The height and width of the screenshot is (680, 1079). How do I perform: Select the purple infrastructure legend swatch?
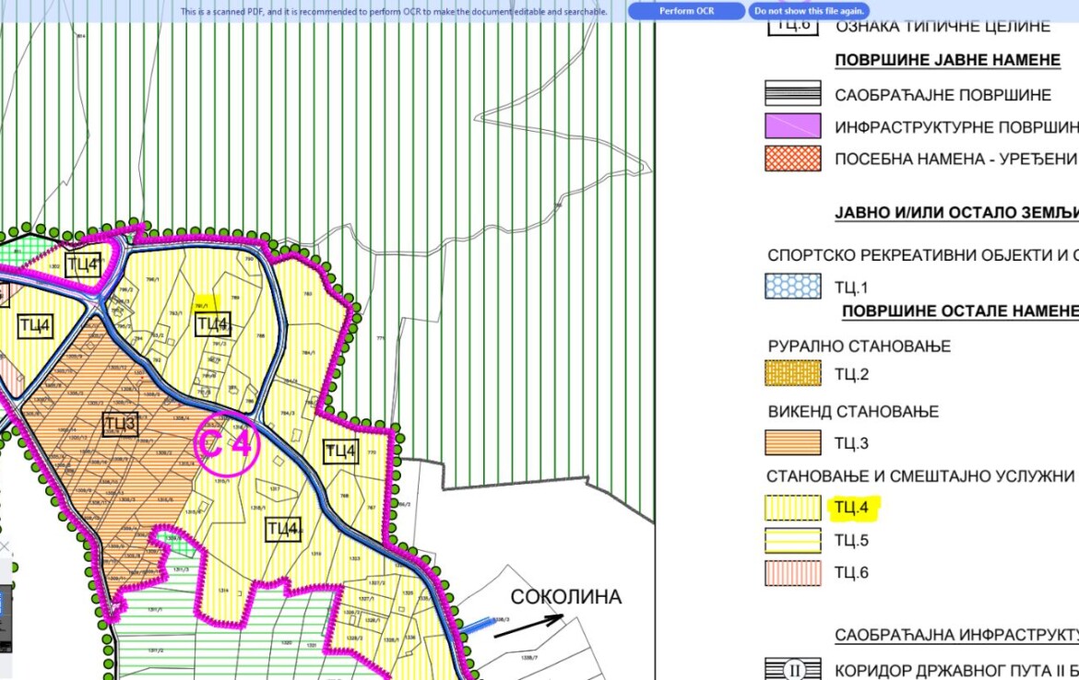792,127
